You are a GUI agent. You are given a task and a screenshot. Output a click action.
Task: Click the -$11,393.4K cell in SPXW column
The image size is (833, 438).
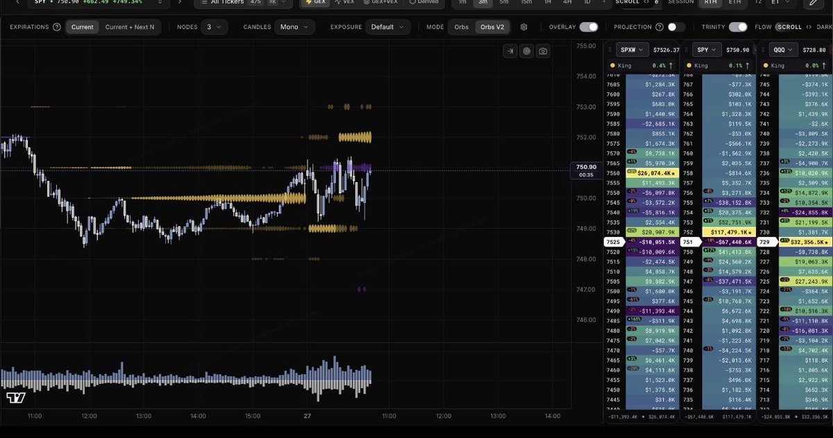tap(654, 311)
